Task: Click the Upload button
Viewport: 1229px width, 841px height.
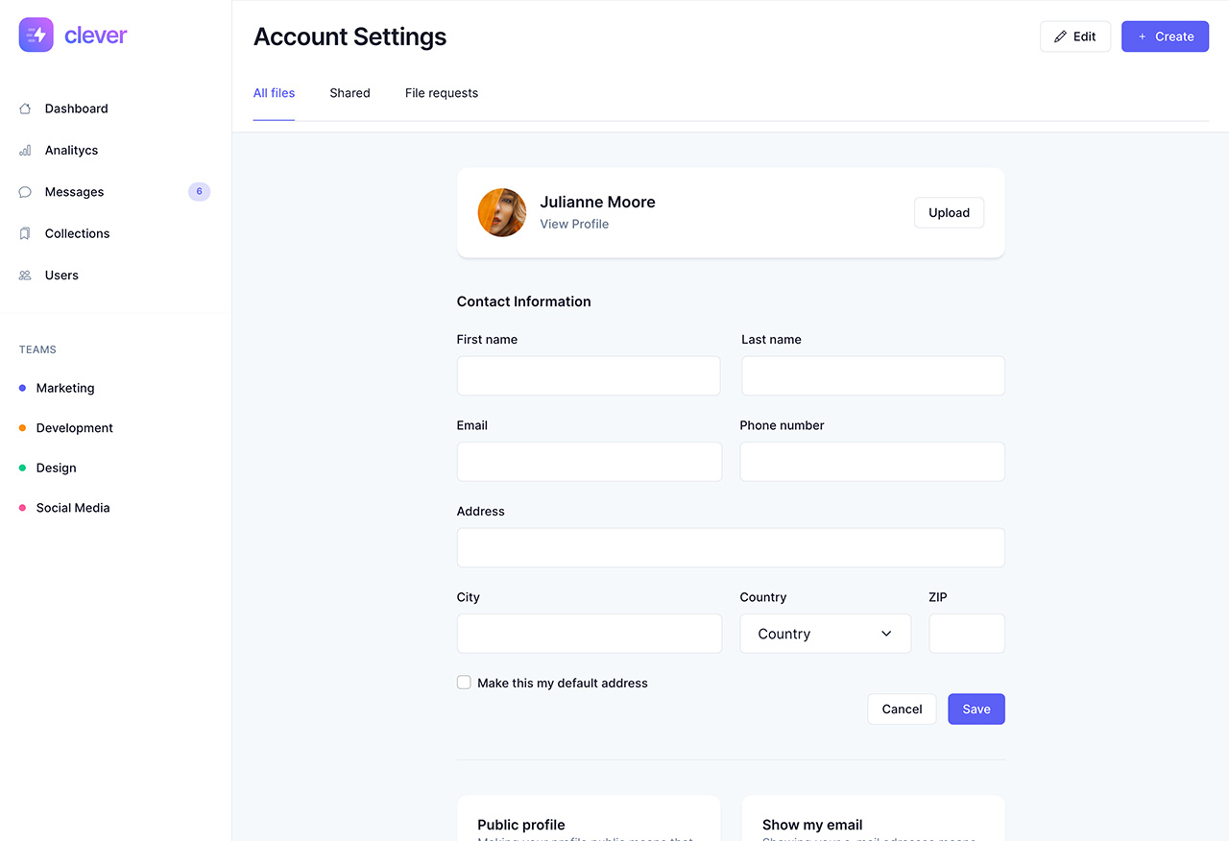Action: click(949, 212)
